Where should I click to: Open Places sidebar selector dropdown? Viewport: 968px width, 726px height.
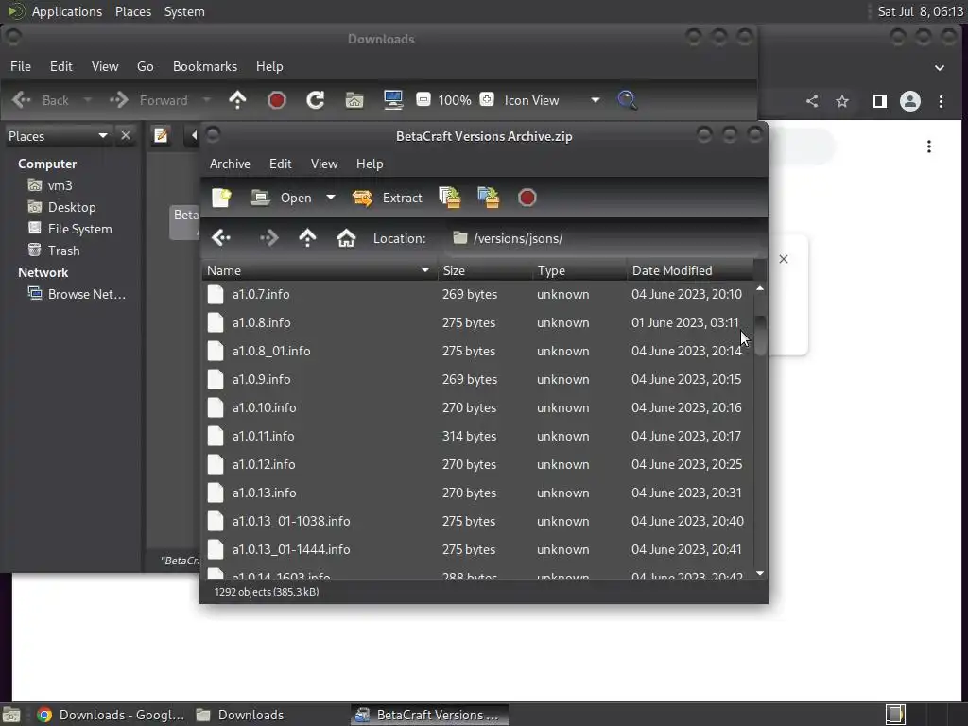[58, 136]
